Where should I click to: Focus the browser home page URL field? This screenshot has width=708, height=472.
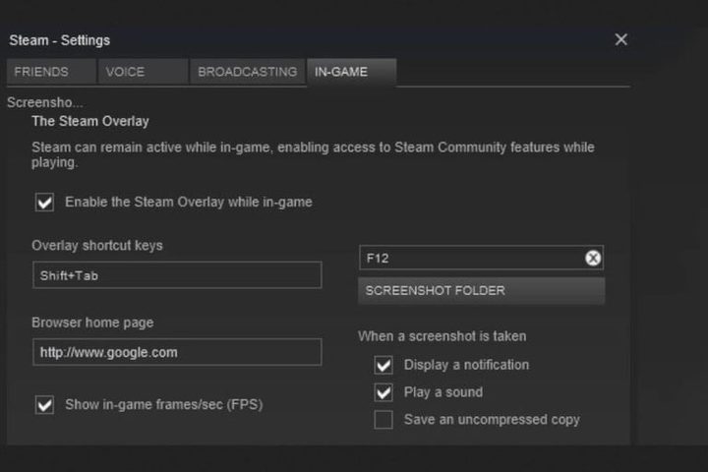[177, 352]
